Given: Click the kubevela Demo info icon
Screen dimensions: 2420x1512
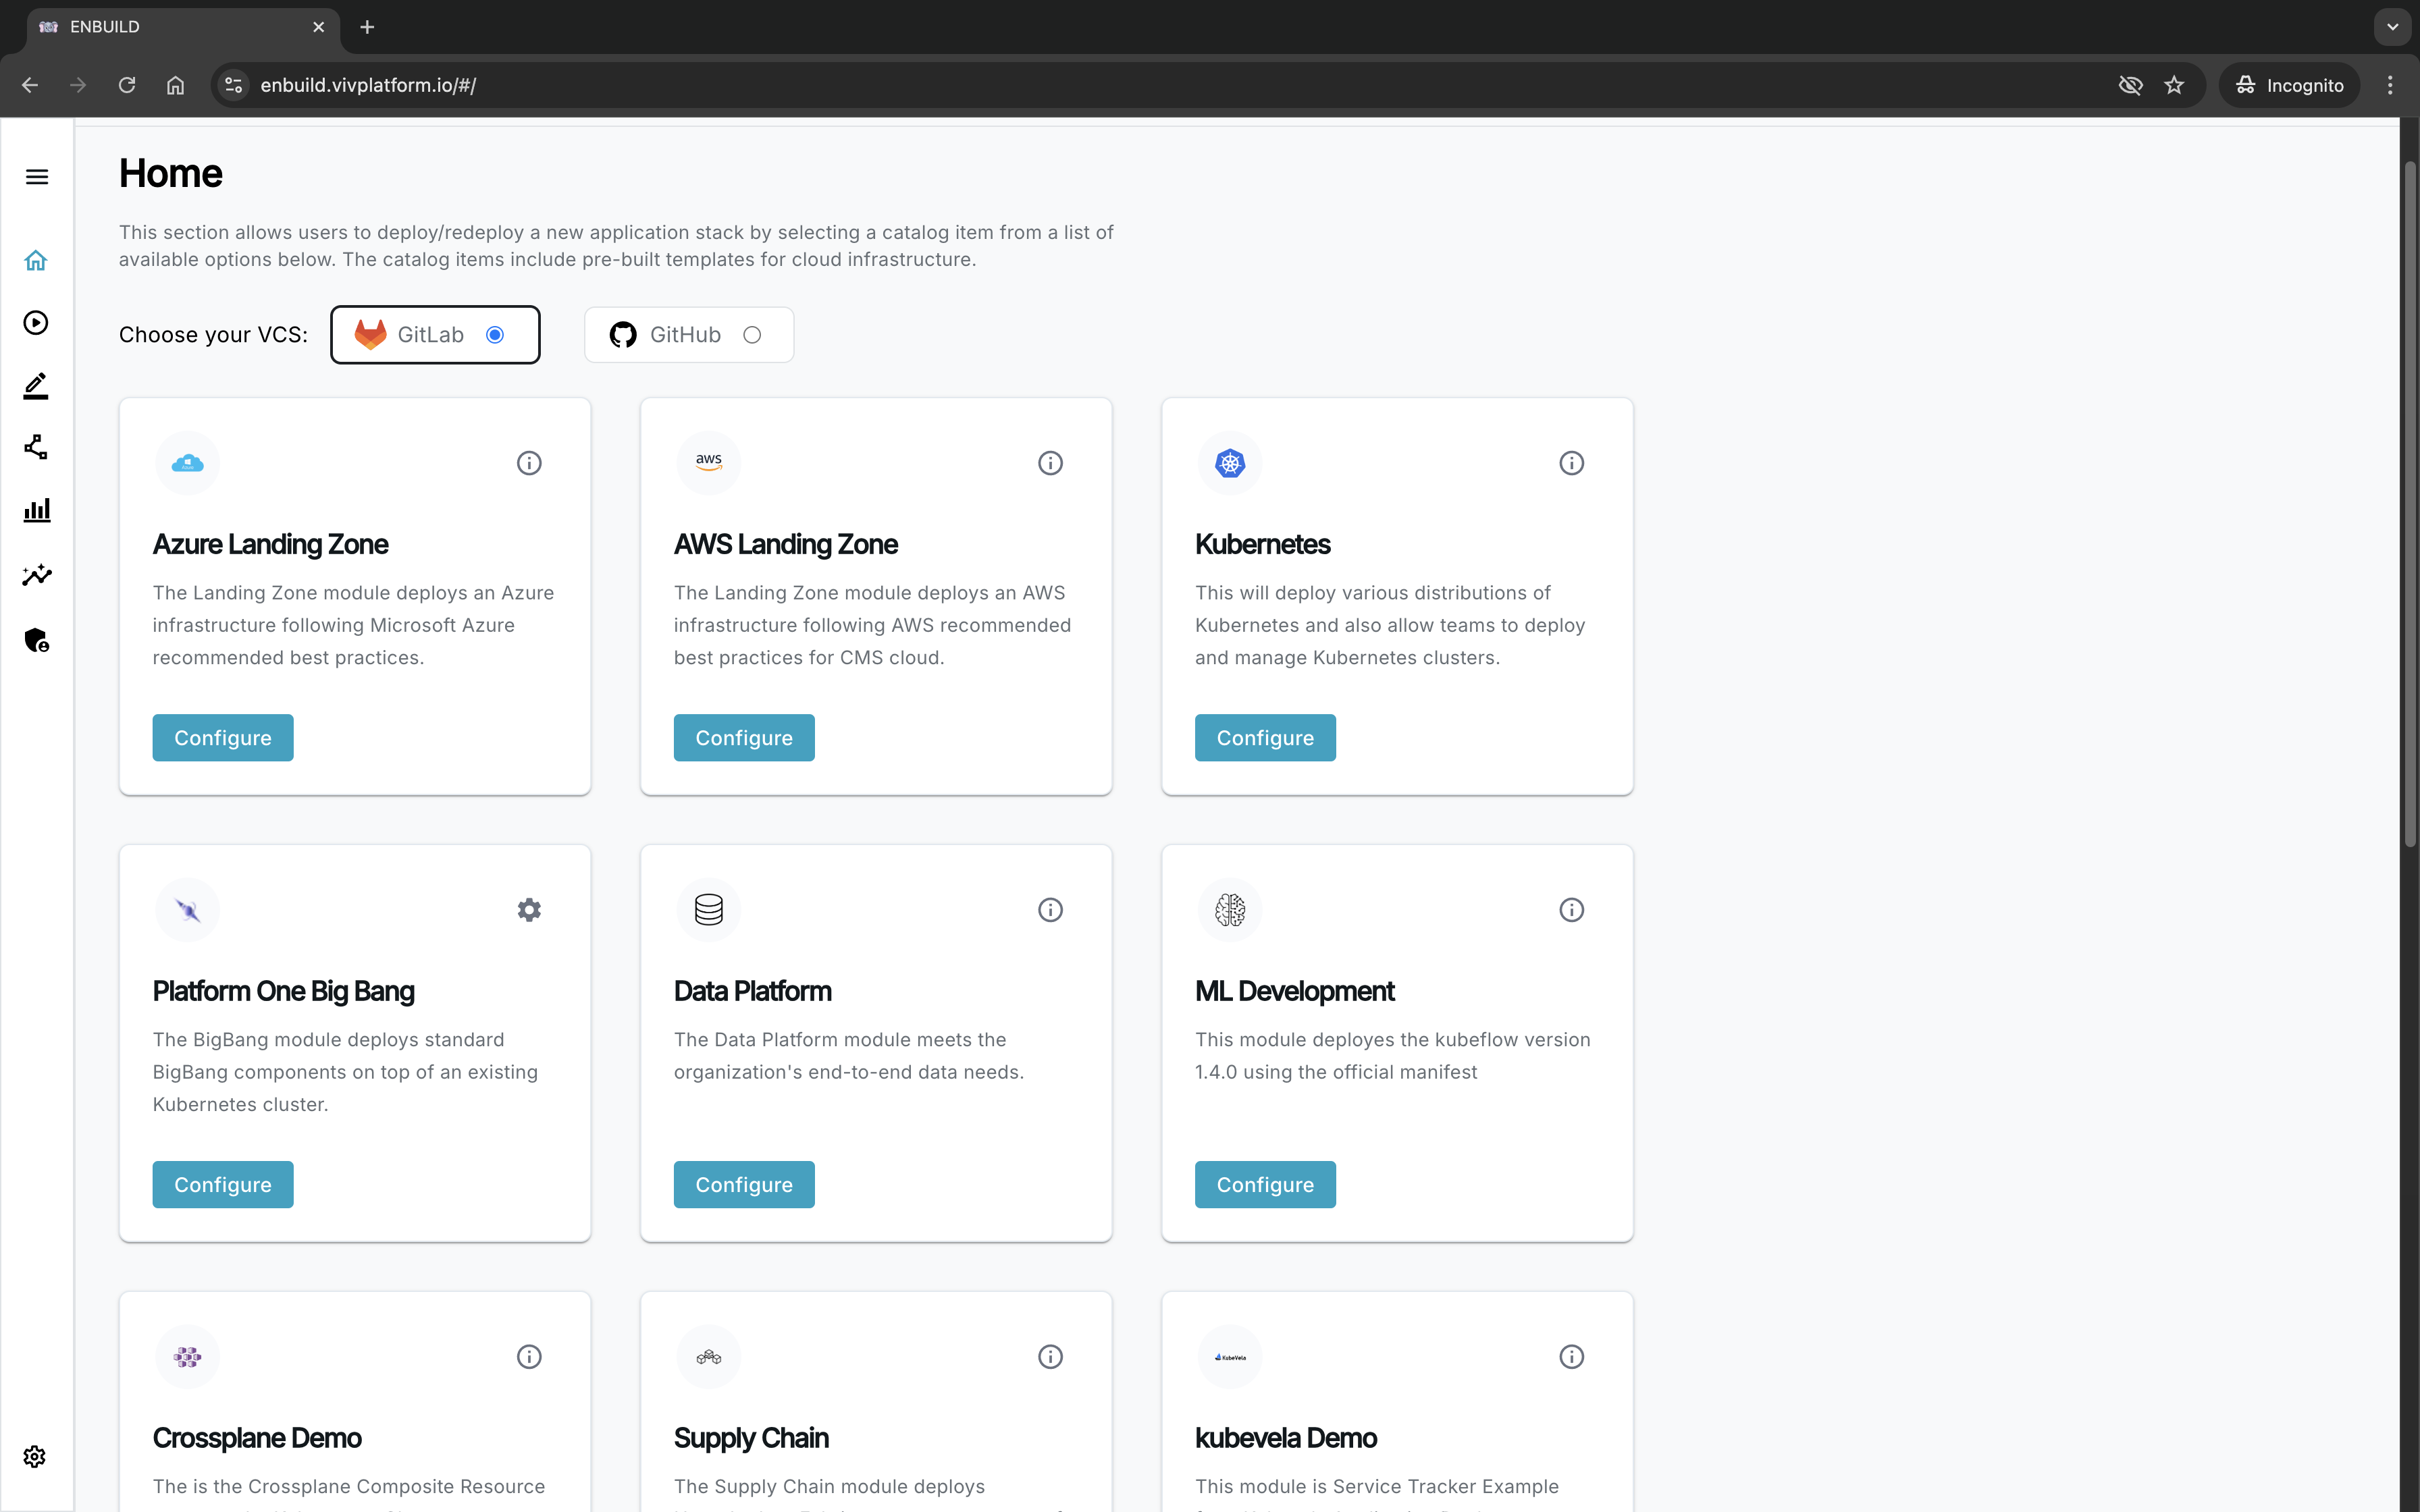Looking at the screenshot, I should pos(1571,1357).
